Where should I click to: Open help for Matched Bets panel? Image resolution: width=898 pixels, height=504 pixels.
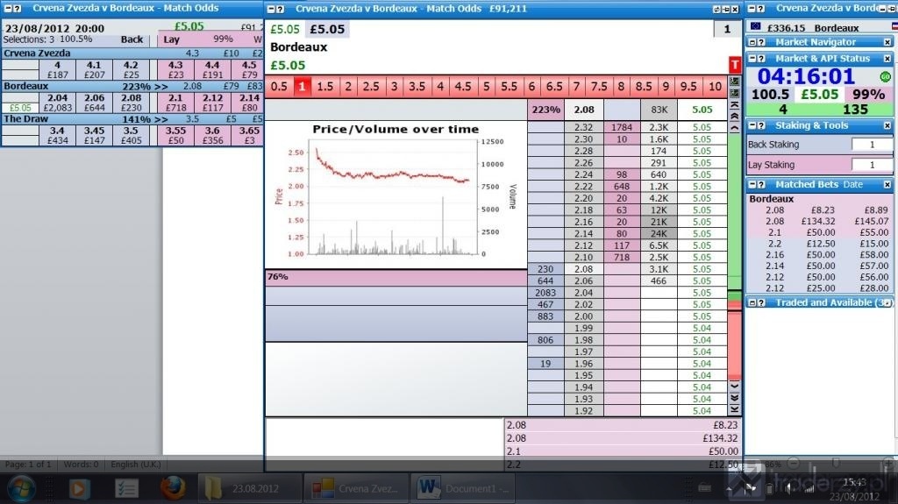point(761,184)
